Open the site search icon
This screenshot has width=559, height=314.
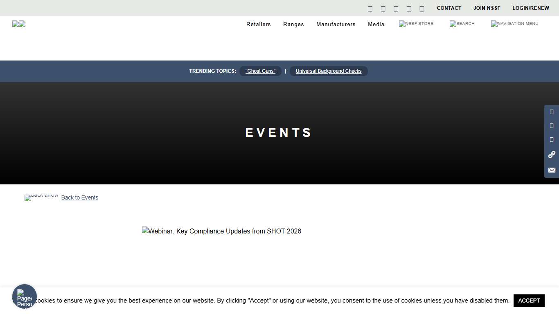tap(462, 24)
